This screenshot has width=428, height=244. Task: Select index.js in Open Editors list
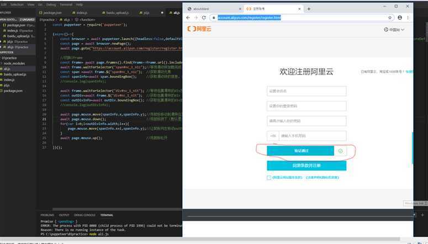18,30
